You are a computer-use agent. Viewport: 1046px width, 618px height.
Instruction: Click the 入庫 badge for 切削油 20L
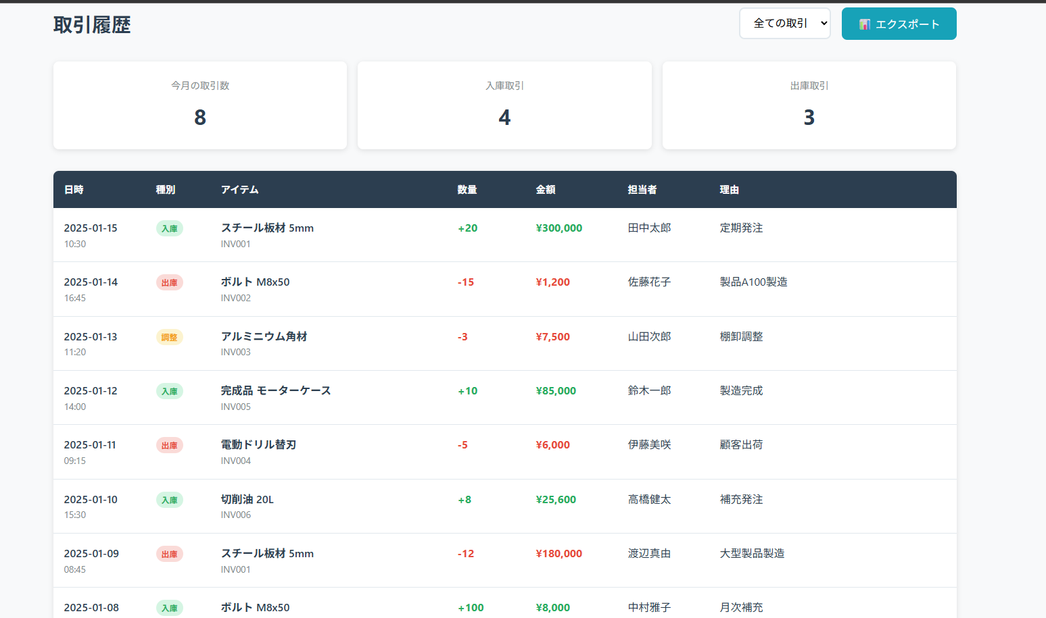click(x=169, y=500)
